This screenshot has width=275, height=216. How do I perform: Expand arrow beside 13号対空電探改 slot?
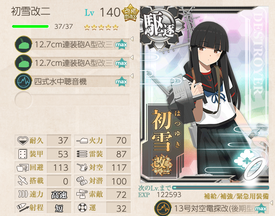click(x=271, y=203)
